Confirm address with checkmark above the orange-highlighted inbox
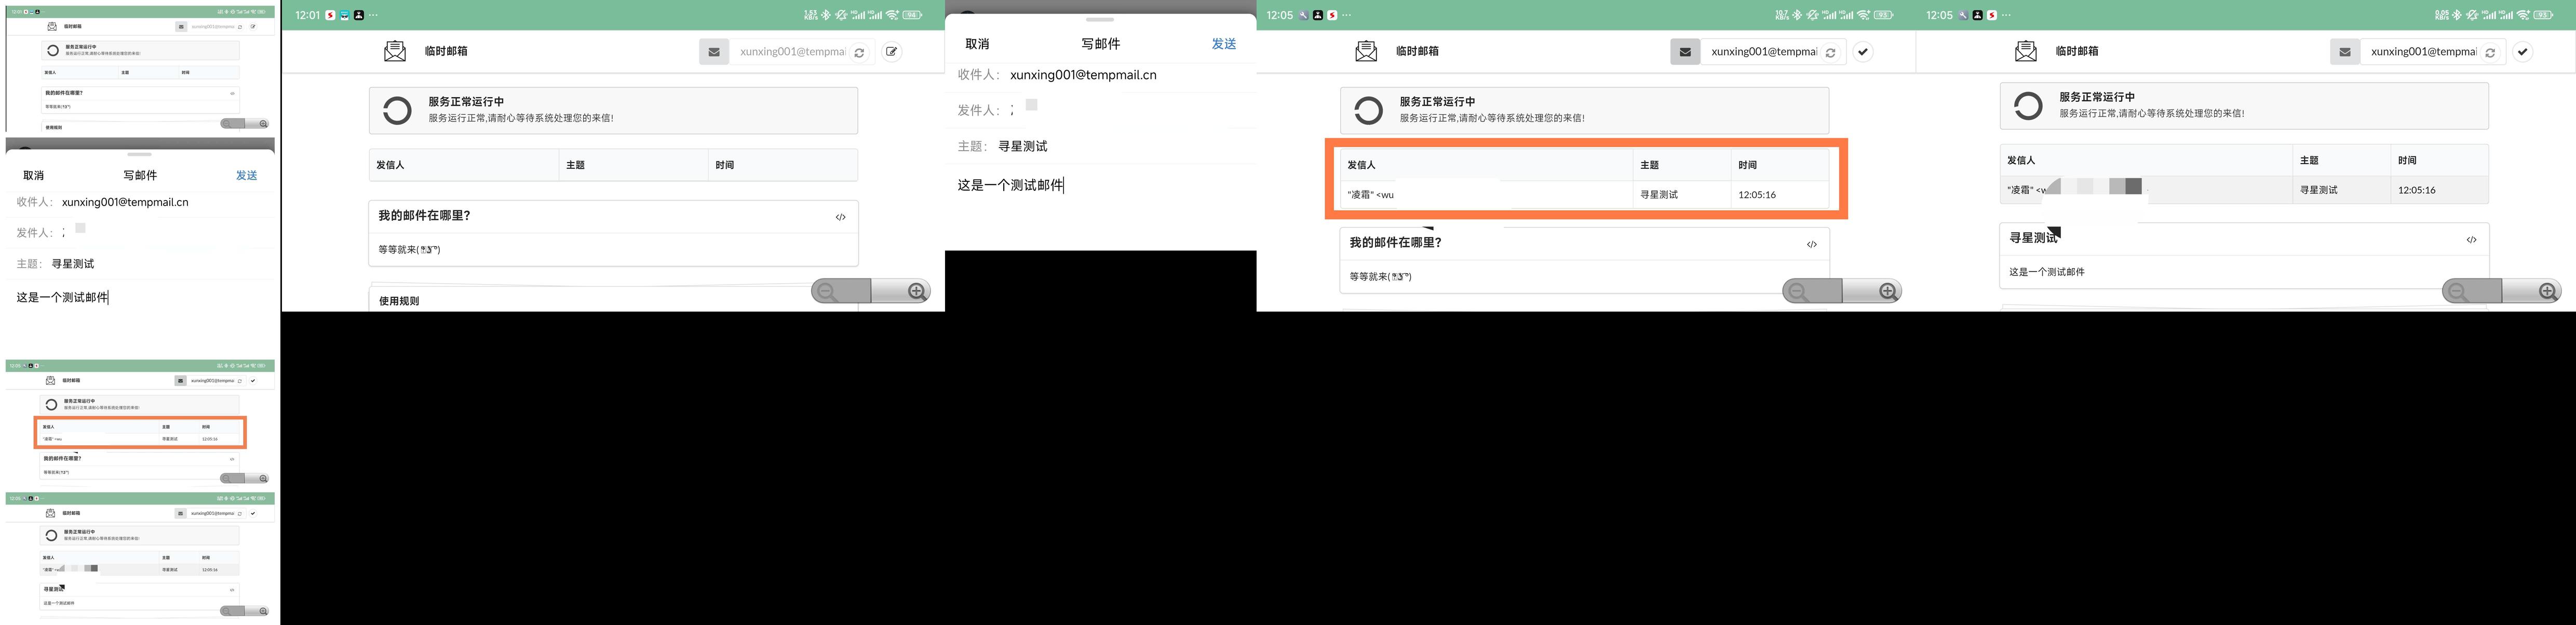The height and width of the screenshot is (625, 2576). [x=1862, y=52]
